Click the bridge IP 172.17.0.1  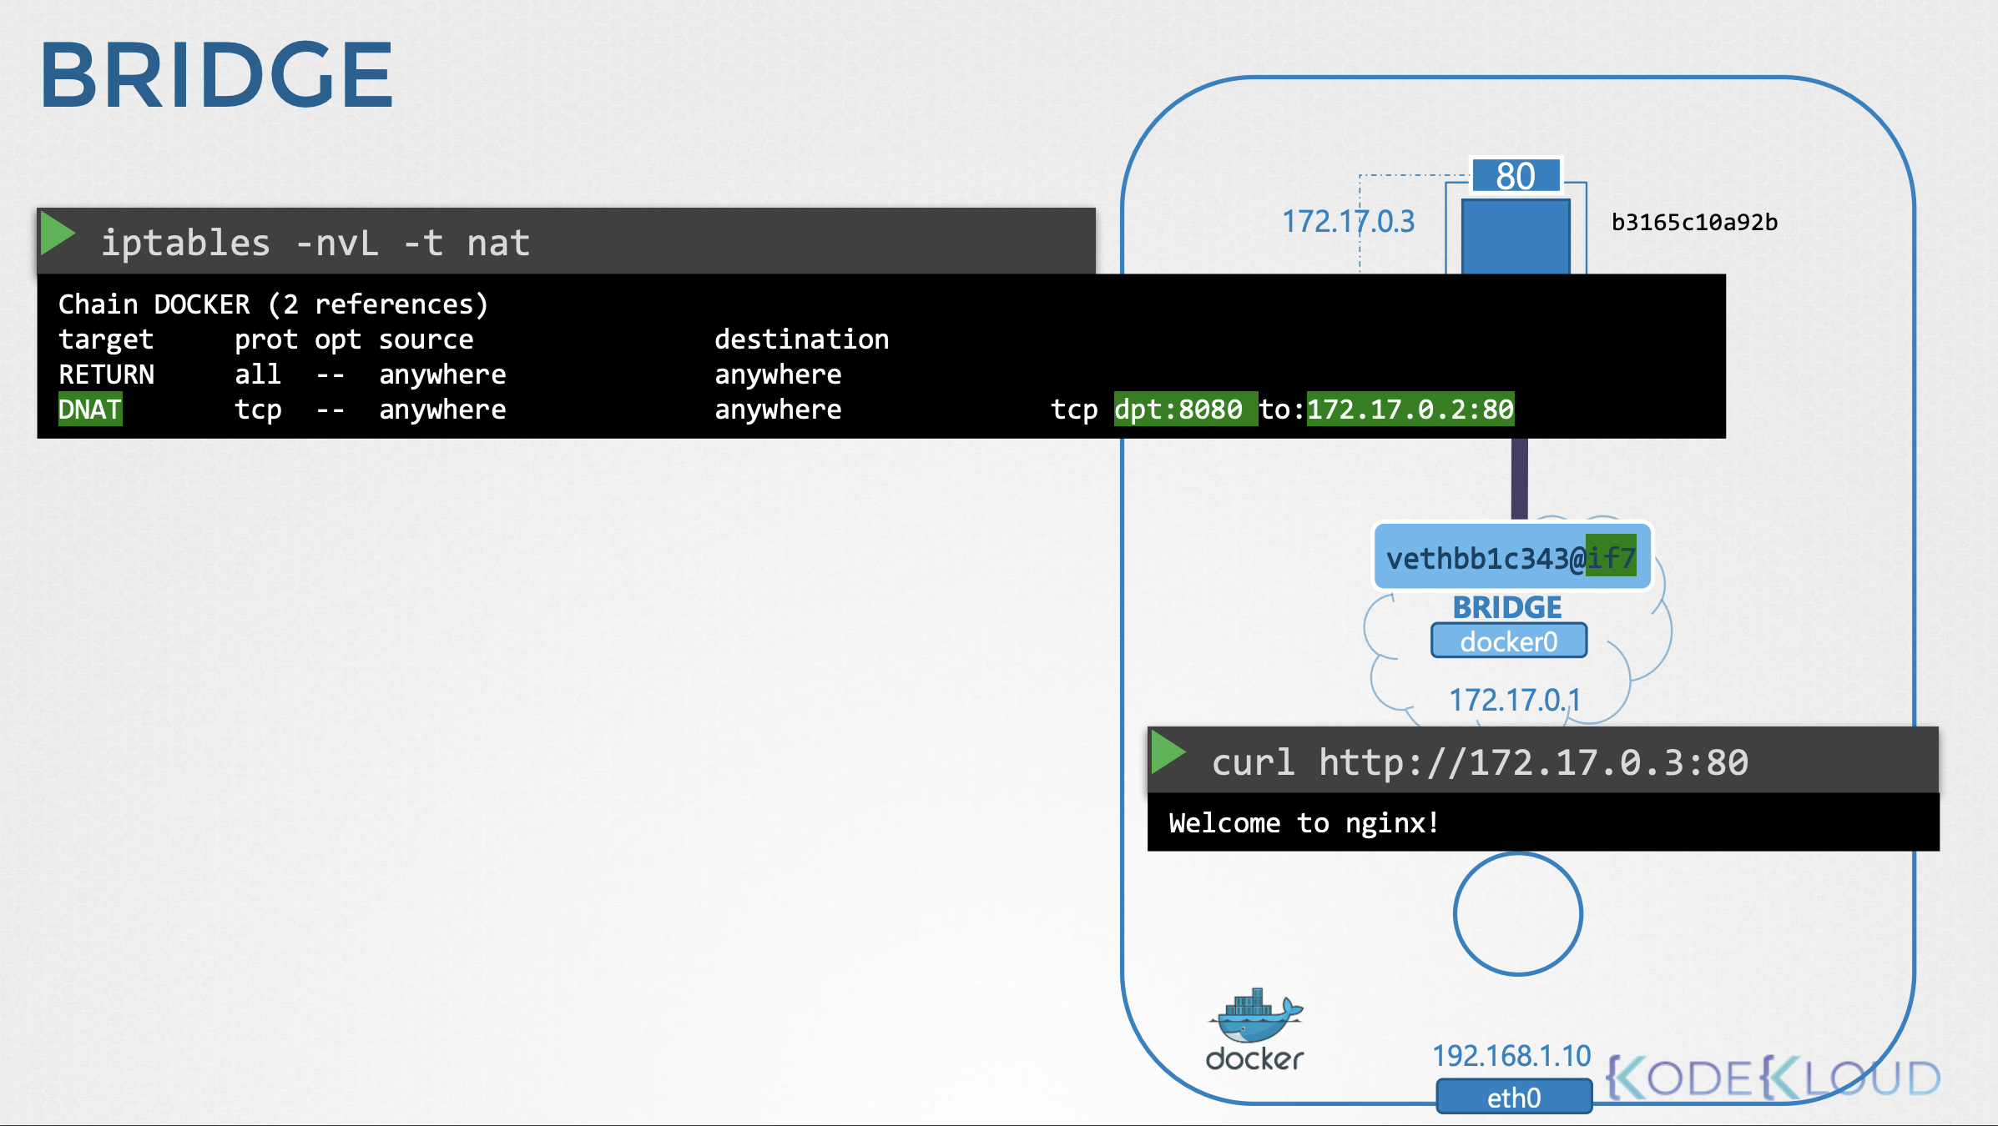[x=1514, y=700]
